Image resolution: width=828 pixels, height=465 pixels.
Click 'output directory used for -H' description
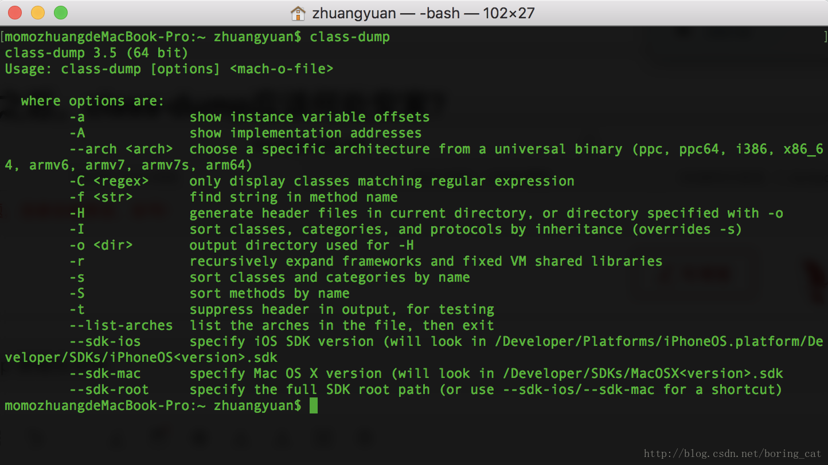302,246
